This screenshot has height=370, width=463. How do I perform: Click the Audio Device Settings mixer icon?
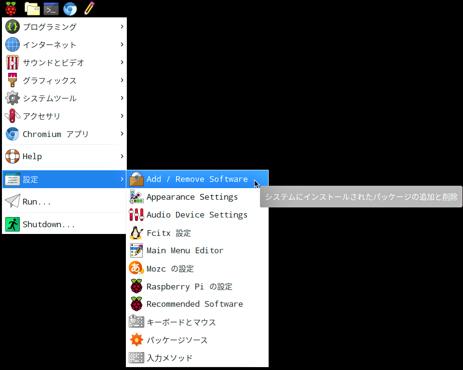[x=136, y=215]
